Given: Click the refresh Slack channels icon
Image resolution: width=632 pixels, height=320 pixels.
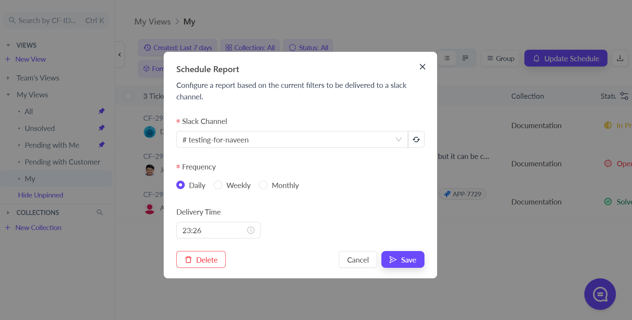Looking at the screenshot, I should point(416,140).
